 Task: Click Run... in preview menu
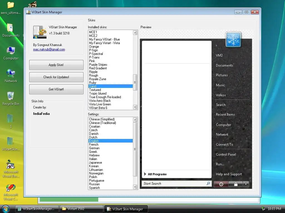tap(220, 164)
